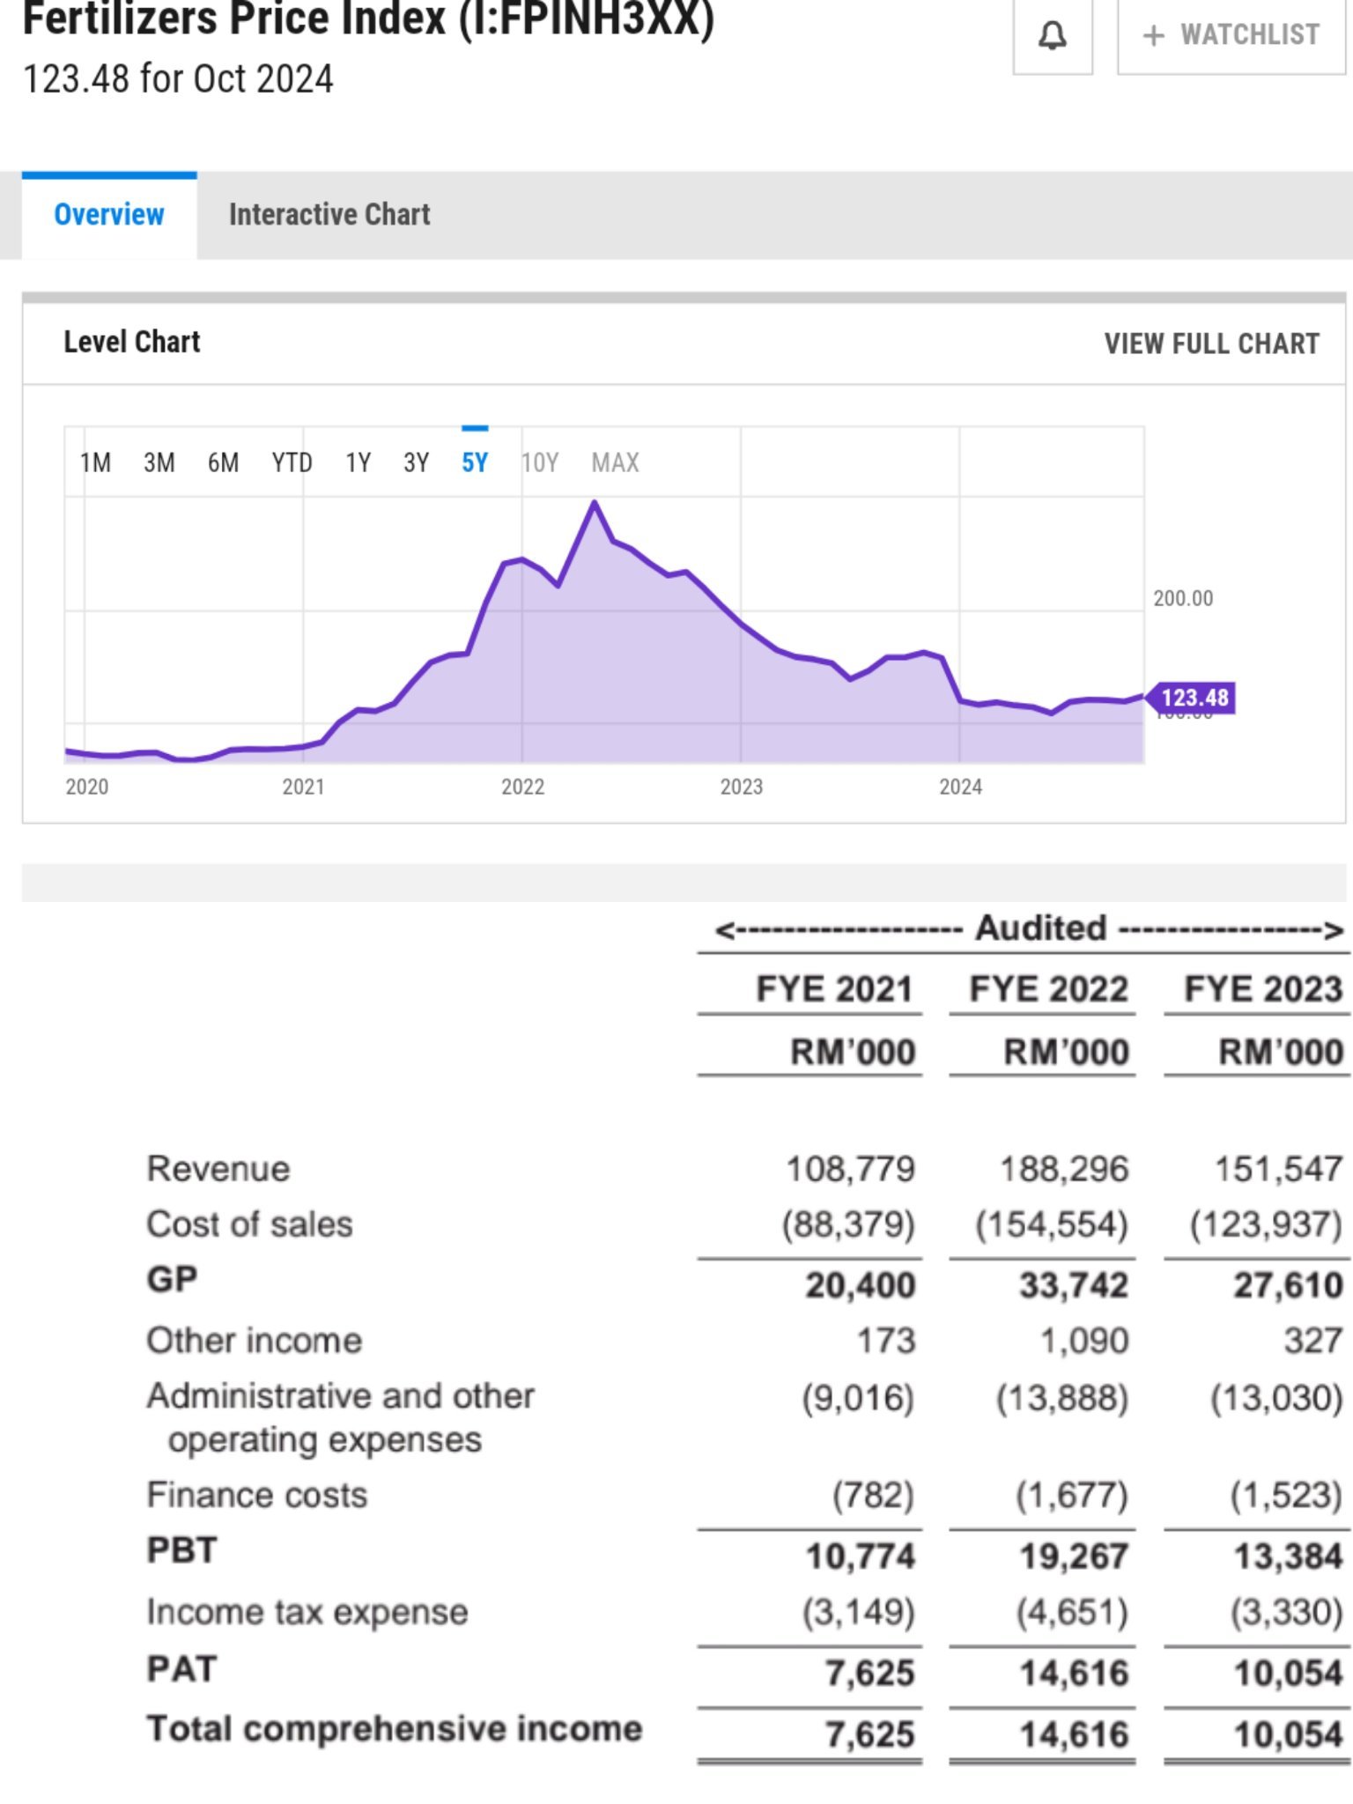Click GP value 33,742
1353x1804 pixels.
click(1074, 1285)
